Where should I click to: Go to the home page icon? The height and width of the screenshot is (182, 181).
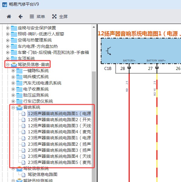pos(9,17)
